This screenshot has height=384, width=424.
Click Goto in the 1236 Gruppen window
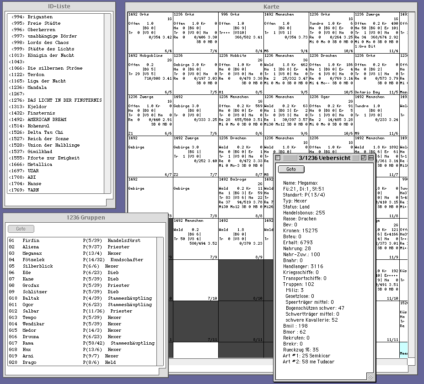21,229
